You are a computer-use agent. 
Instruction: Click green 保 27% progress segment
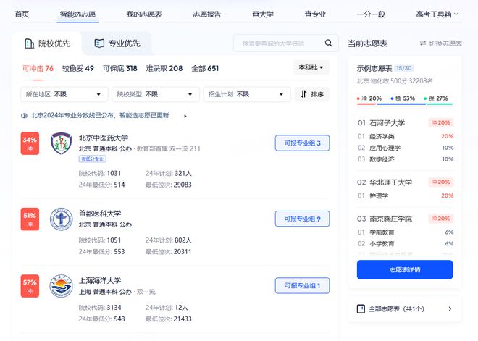click(440, 104)
